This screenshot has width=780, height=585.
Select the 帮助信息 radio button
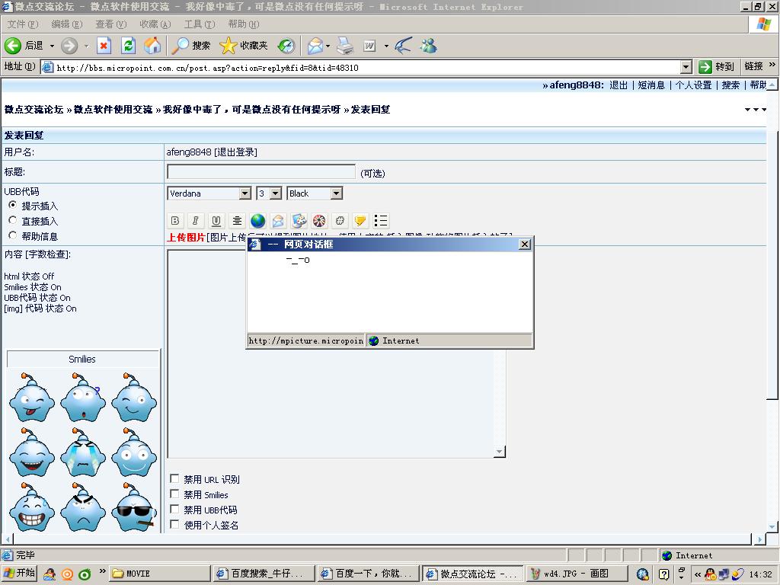(x=12, y=235)
